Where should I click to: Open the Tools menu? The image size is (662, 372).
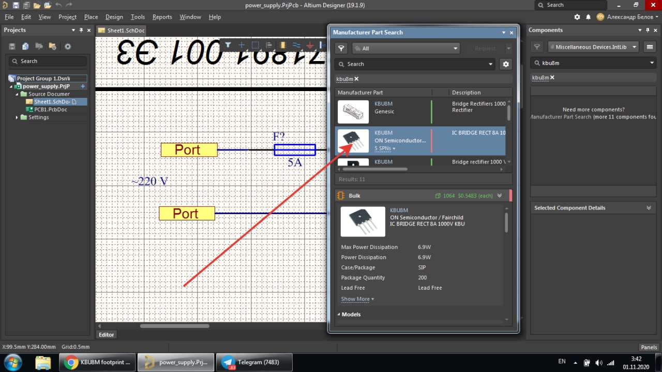point(138,17)
